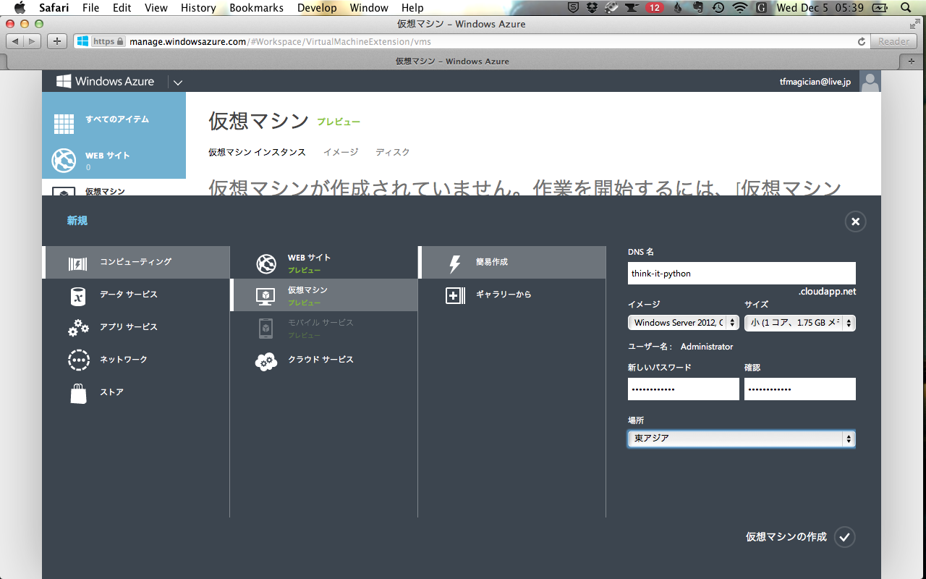Open Spotlight search magnifier icon
The image size is (926, 579).
tap(906, 8)
